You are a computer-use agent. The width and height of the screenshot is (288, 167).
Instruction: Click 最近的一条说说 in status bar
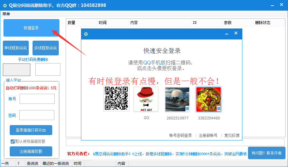(x=56, y=164)
